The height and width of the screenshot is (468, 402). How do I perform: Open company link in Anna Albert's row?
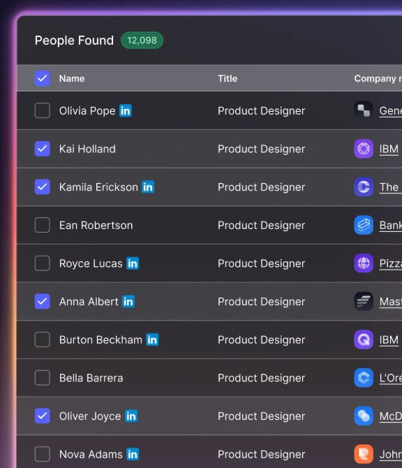391,302
